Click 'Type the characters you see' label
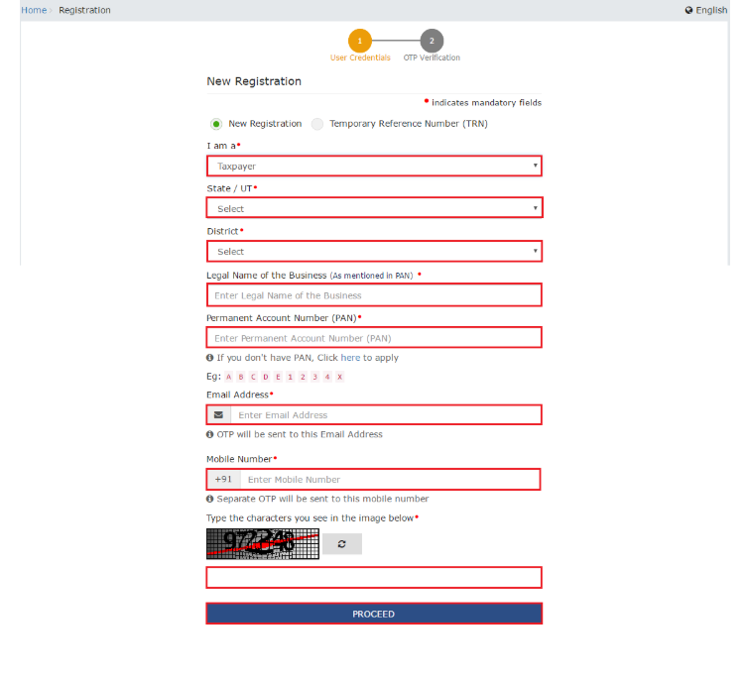Viewport: 746px width, 682px height. [x=310, y=518]
